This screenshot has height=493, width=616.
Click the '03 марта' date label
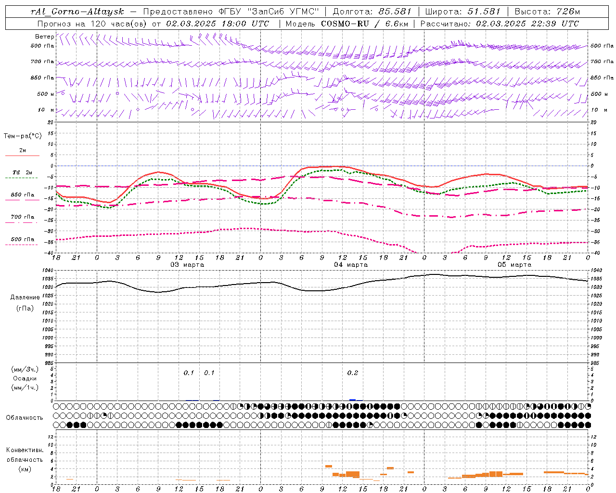tap(187, 264)
